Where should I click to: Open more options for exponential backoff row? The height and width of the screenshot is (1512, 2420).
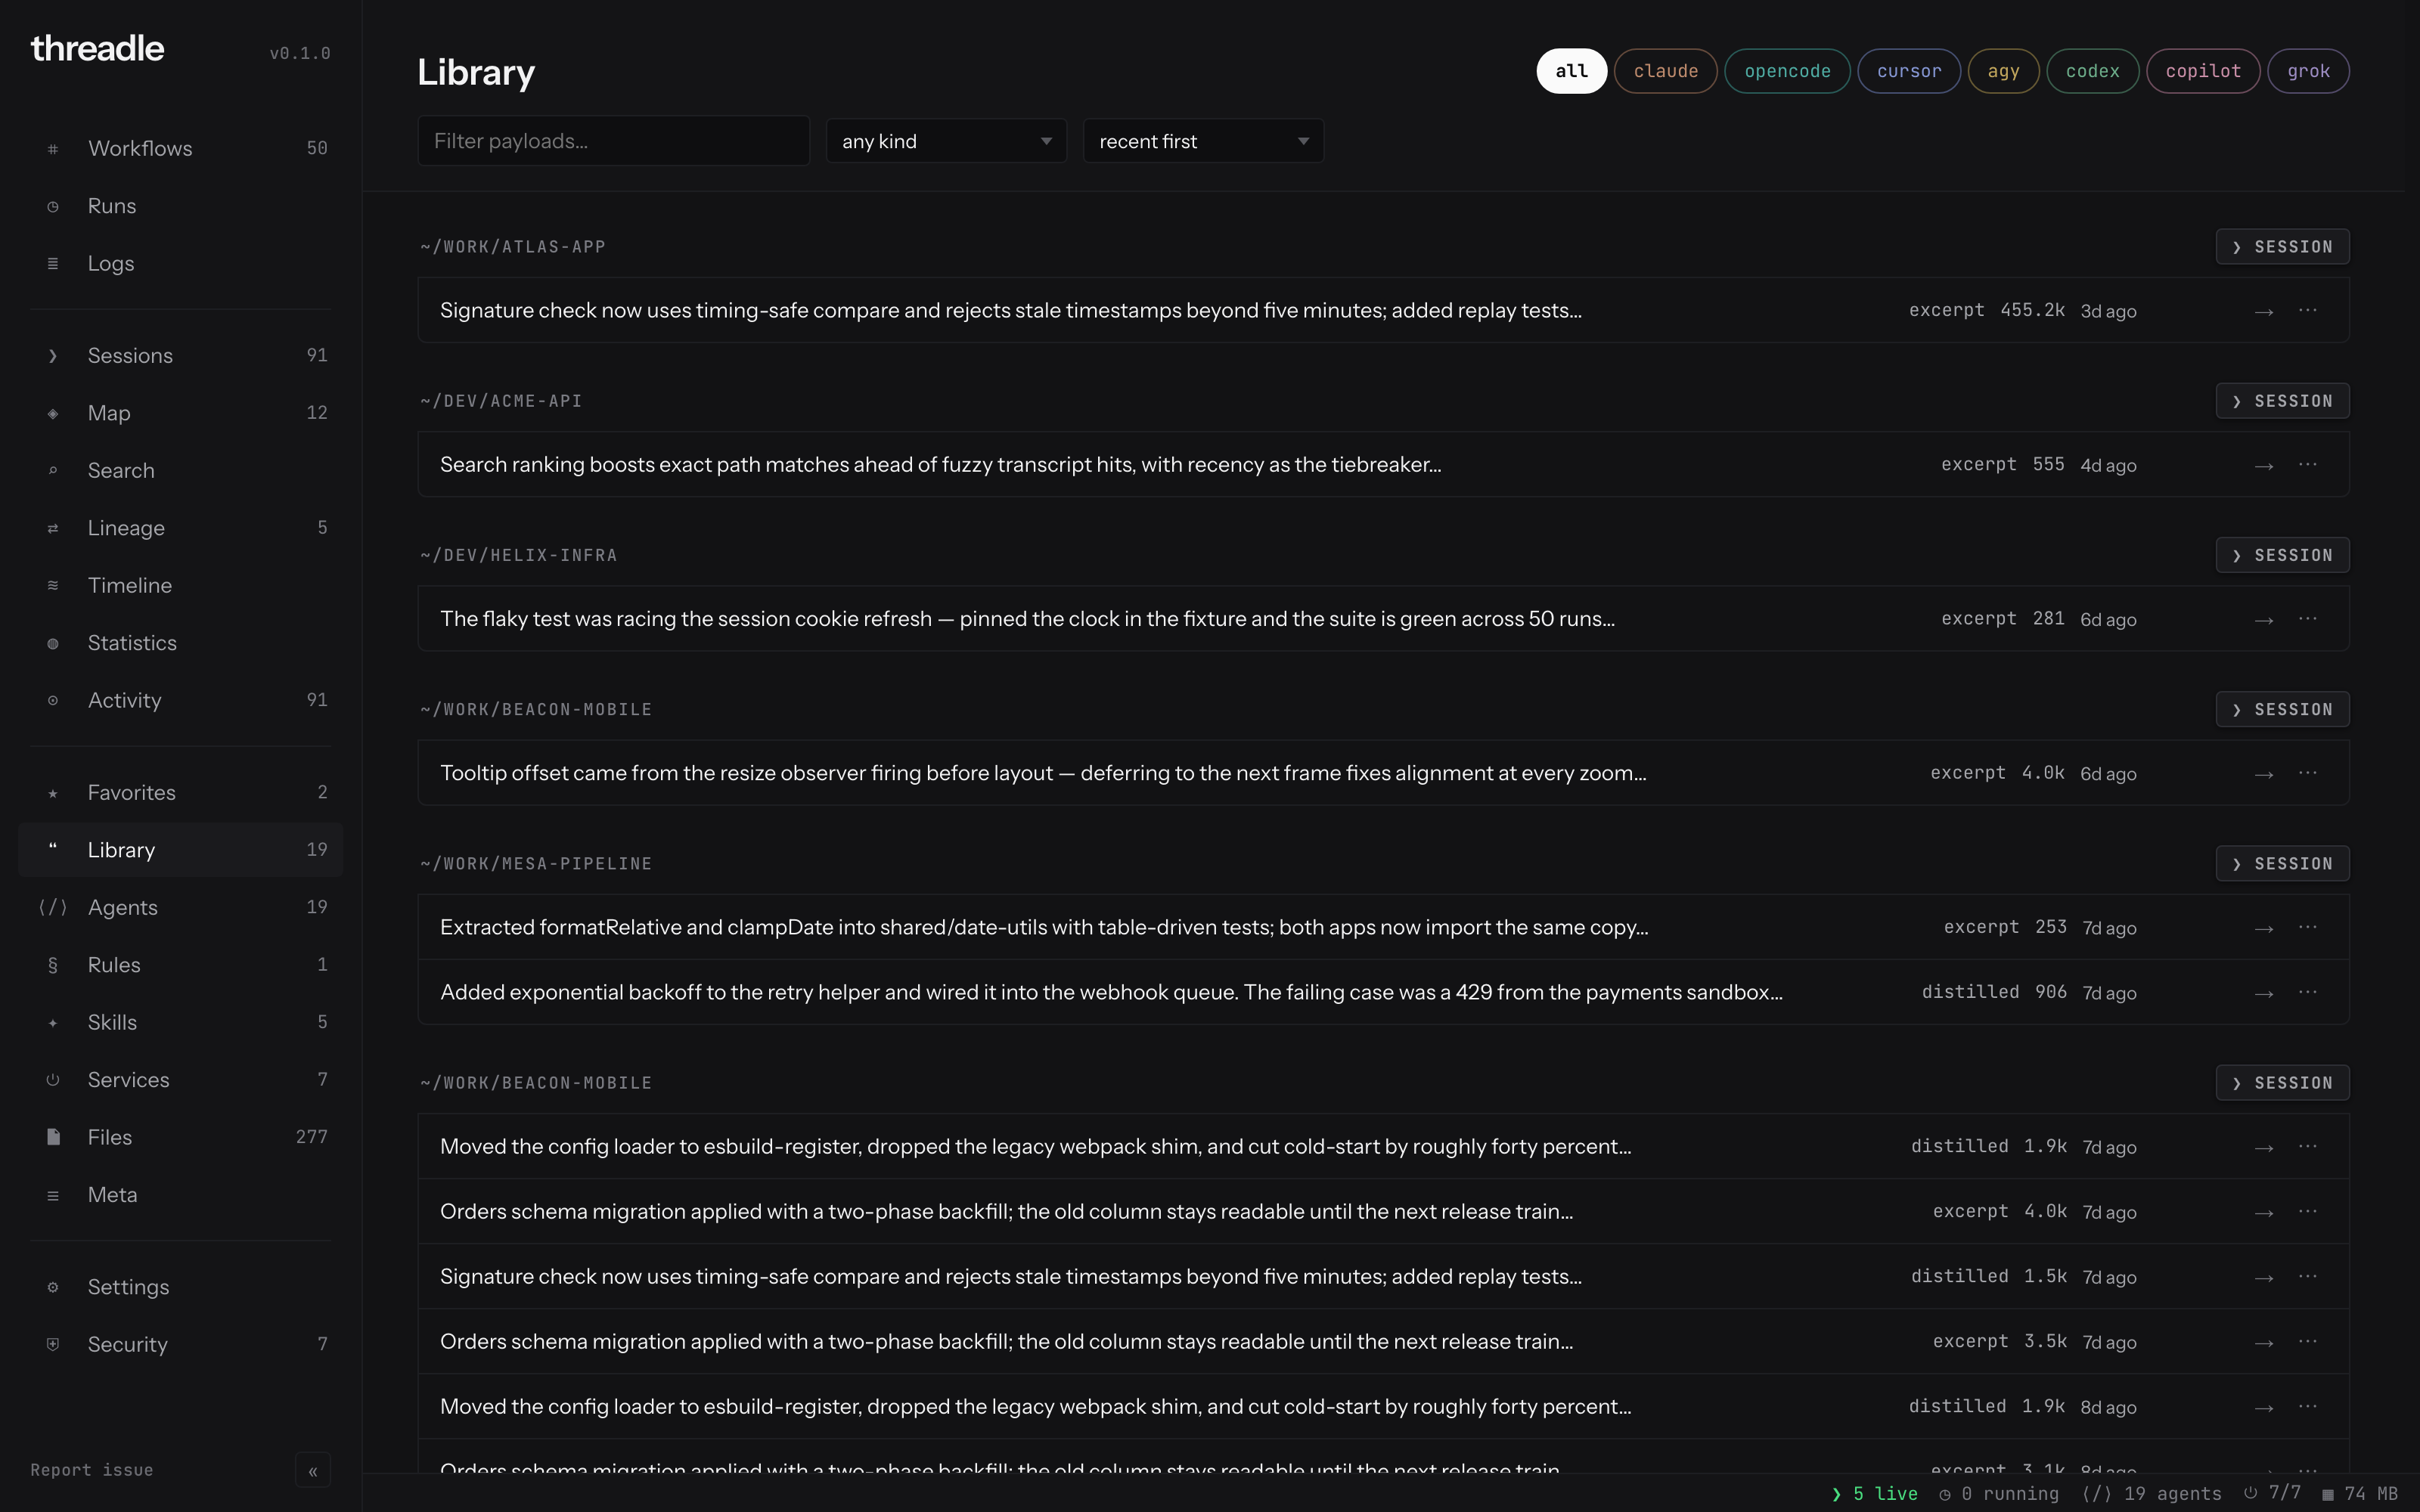point(2308,992)
